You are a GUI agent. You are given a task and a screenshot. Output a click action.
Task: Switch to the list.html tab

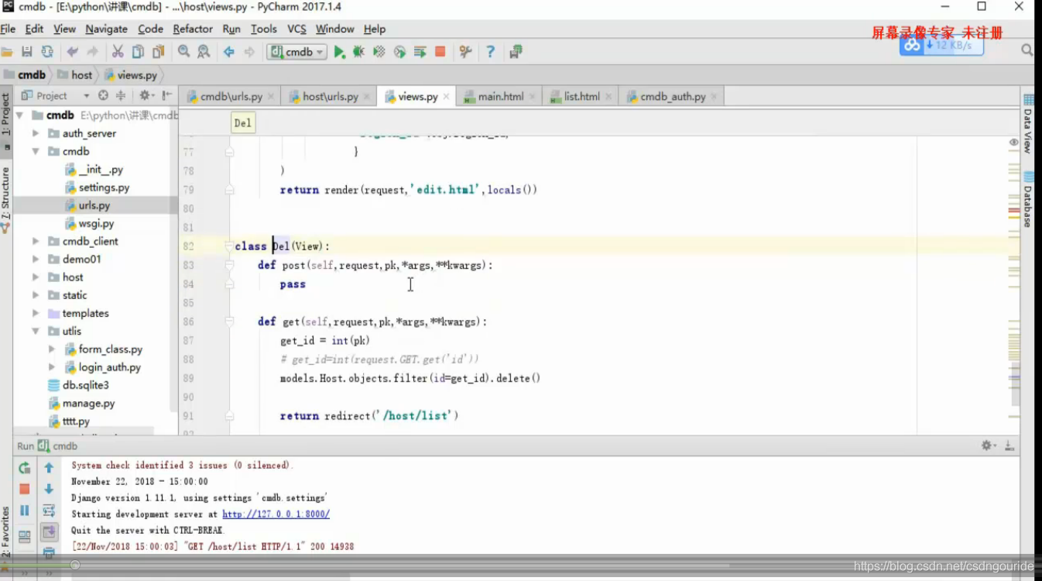click(581, 97)
